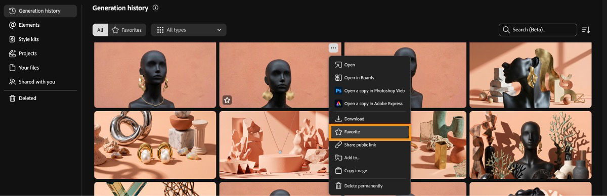Select the All filter tab
The height and width of the screenshot is (196, 607).
pyautogui.click(x=100, y=30)
